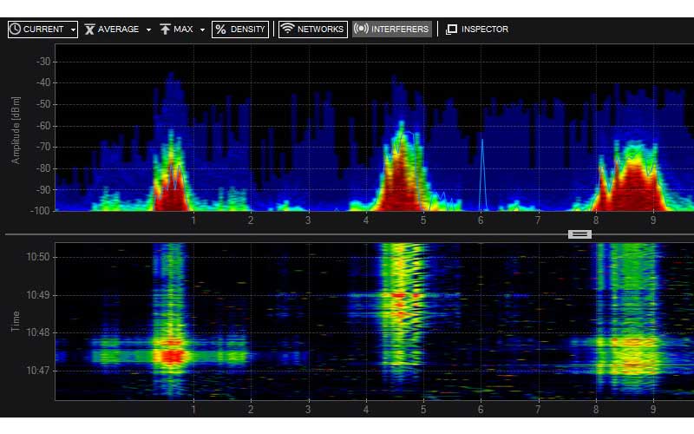Screen dimensions: 694x434
Task: Click the Average trace icon
Action: click(x=89, y=30)
